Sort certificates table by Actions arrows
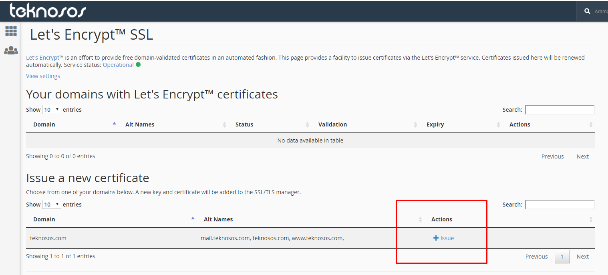 click(x=591, y=124)
